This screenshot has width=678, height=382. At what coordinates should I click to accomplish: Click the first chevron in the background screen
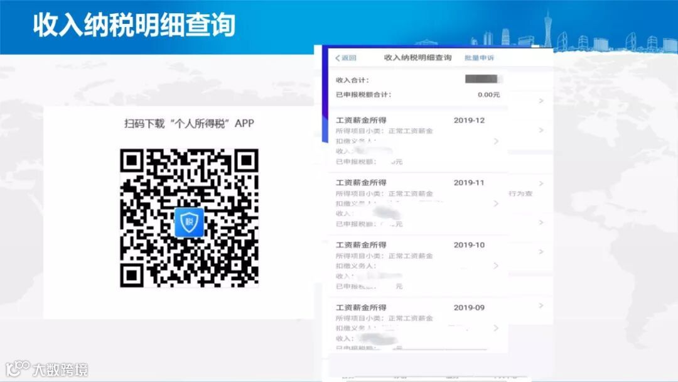point(541,101)
